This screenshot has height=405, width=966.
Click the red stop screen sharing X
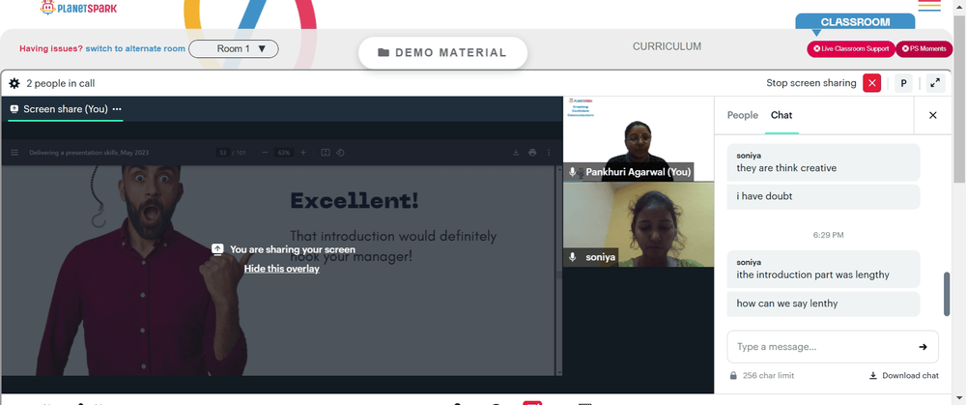(x=871, y=82)
